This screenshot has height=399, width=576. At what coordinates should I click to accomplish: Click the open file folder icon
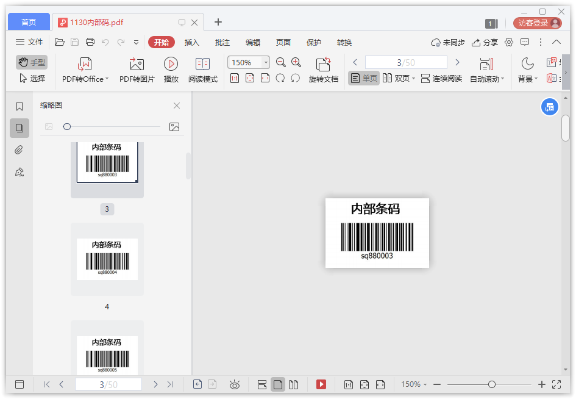[60, 42]
